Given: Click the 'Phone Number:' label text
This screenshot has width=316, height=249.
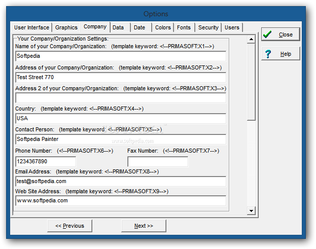Looking at the screenshot, I should pos(33,151).
